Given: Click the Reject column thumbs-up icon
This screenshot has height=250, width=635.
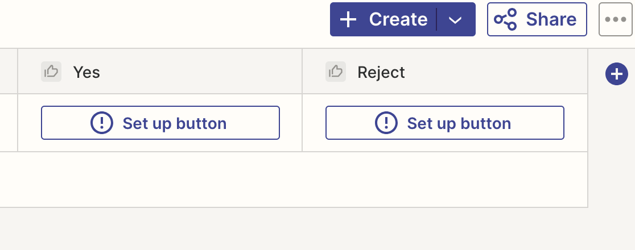Looking at the screenshot, I should click(x=336, y=72).
